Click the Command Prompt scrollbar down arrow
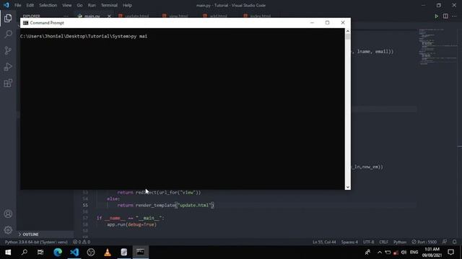This screenshot has height=259, width=462. 348,187
